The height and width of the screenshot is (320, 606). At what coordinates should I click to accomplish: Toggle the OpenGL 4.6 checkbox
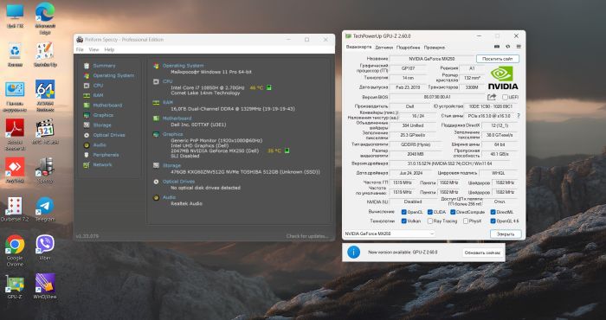493,221
